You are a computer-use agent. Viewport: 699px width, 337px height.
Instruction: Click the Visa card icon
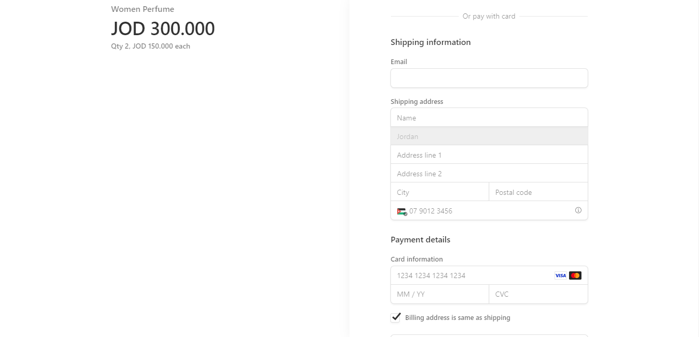[560, 275]
